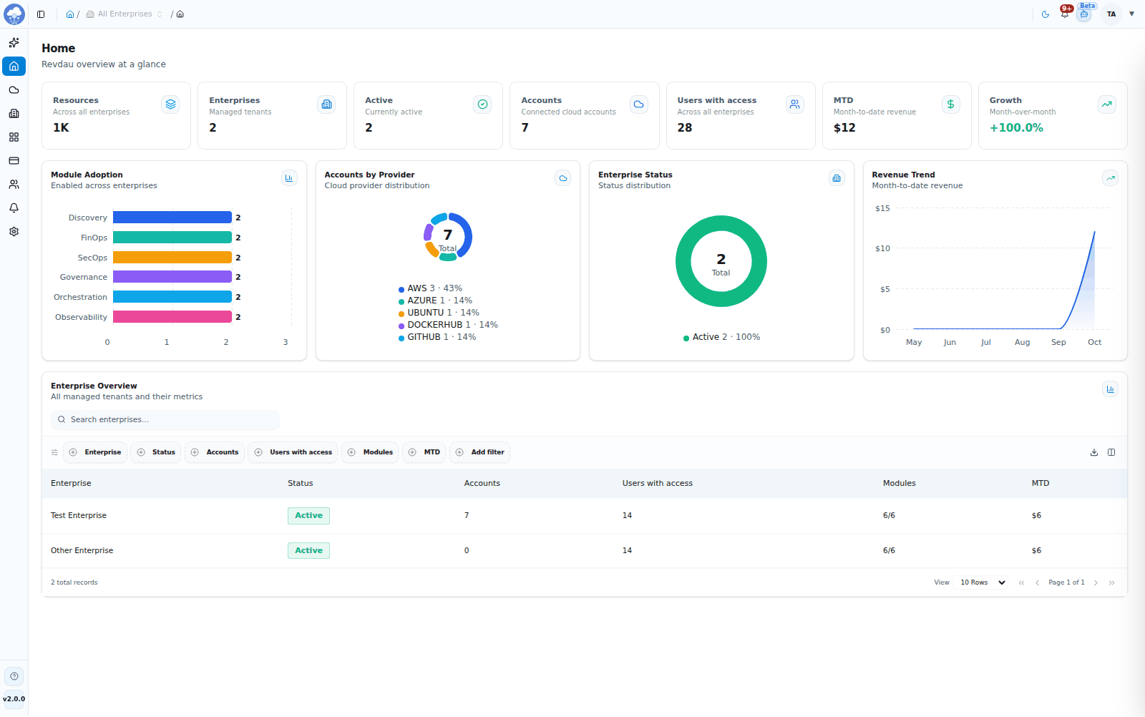Add the Status filter
Image resolution: width=1145 pixels, height=717 pixels.
coord(156,452)
